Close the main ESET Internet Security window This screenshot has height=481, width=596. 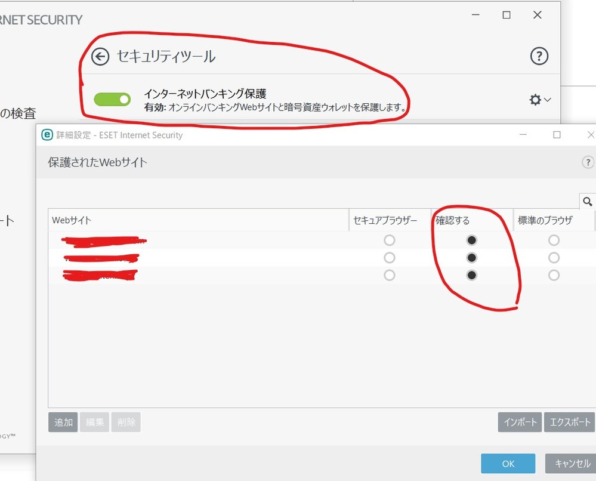click(x=537, y=16)
